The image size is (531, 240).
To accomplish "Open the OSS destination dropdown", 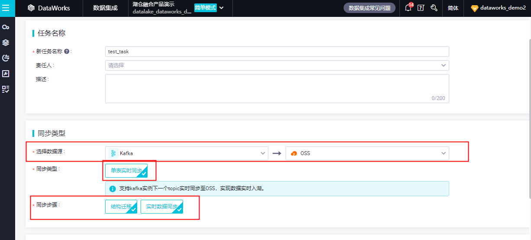I will pyautogui.click(x=367, y=153).
